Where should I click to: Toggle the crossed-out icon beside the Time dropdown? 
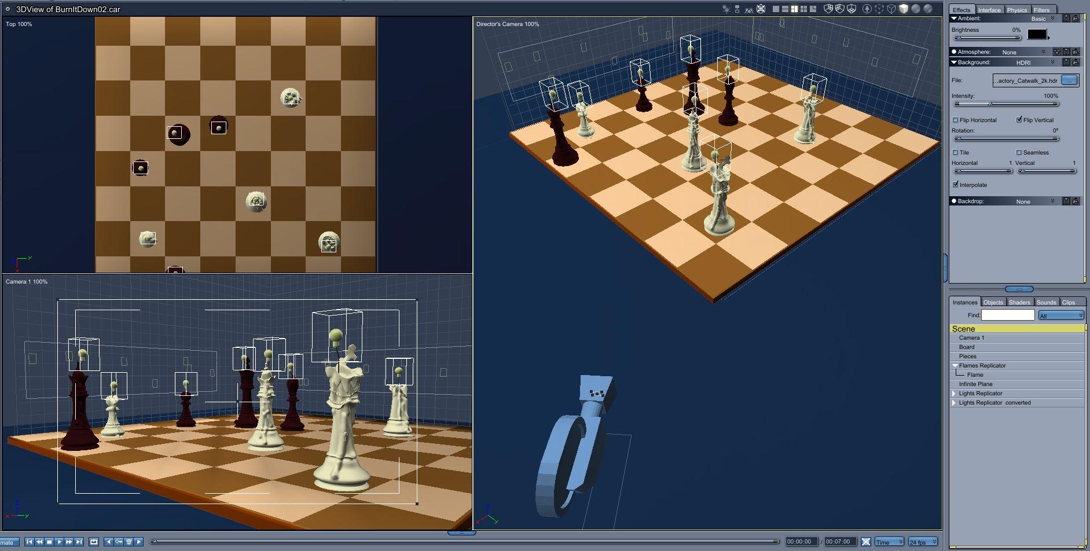865,542
